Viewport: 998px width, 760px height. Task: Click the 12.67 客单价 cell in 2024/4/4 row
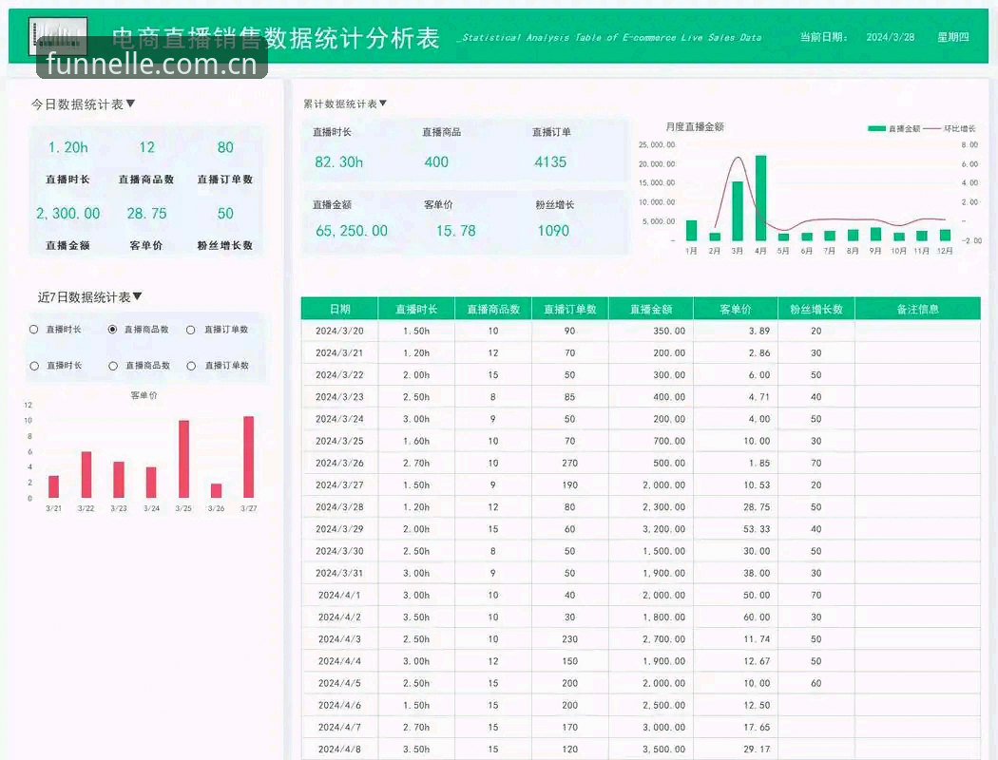(736, 661)
